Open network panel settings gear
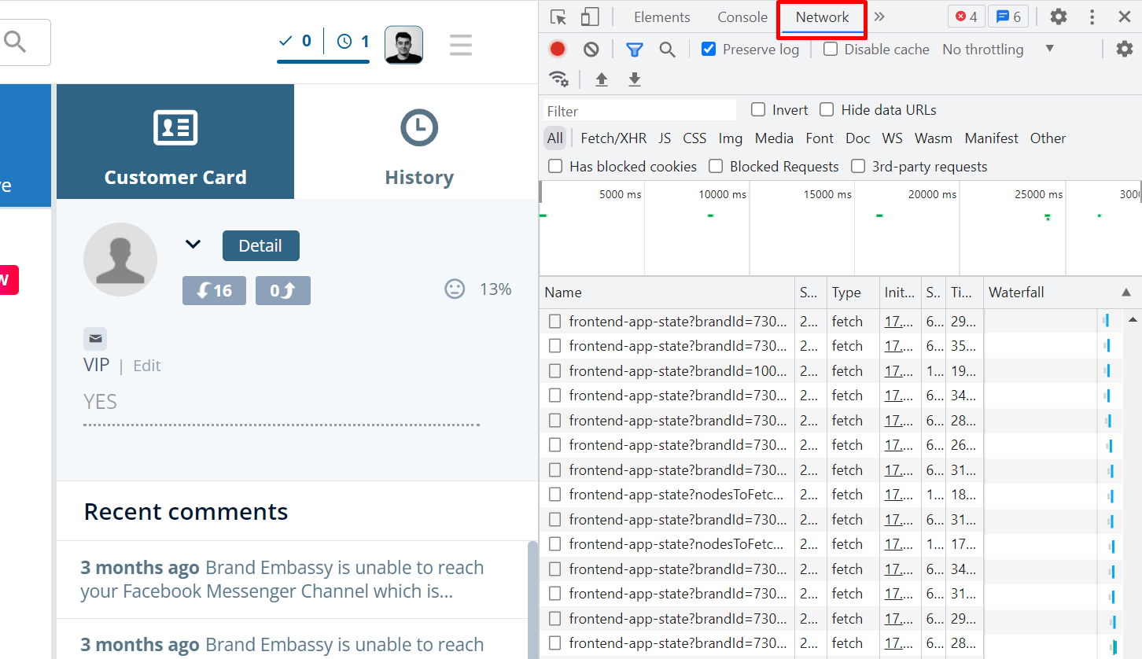This screenshot has height=659, width=1142. click(x=1125, y=49)
